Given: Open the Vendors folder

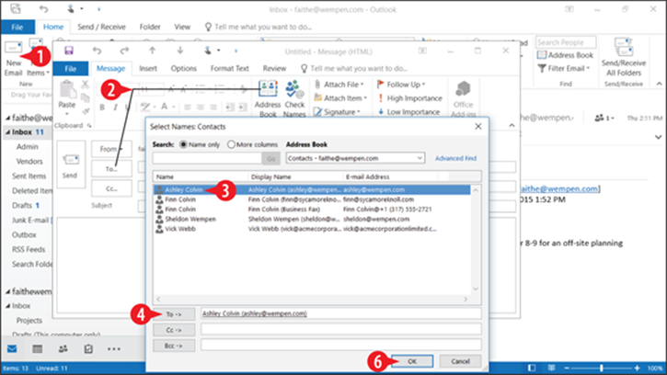Looking at the screenshot, I should tap(29, 161).
